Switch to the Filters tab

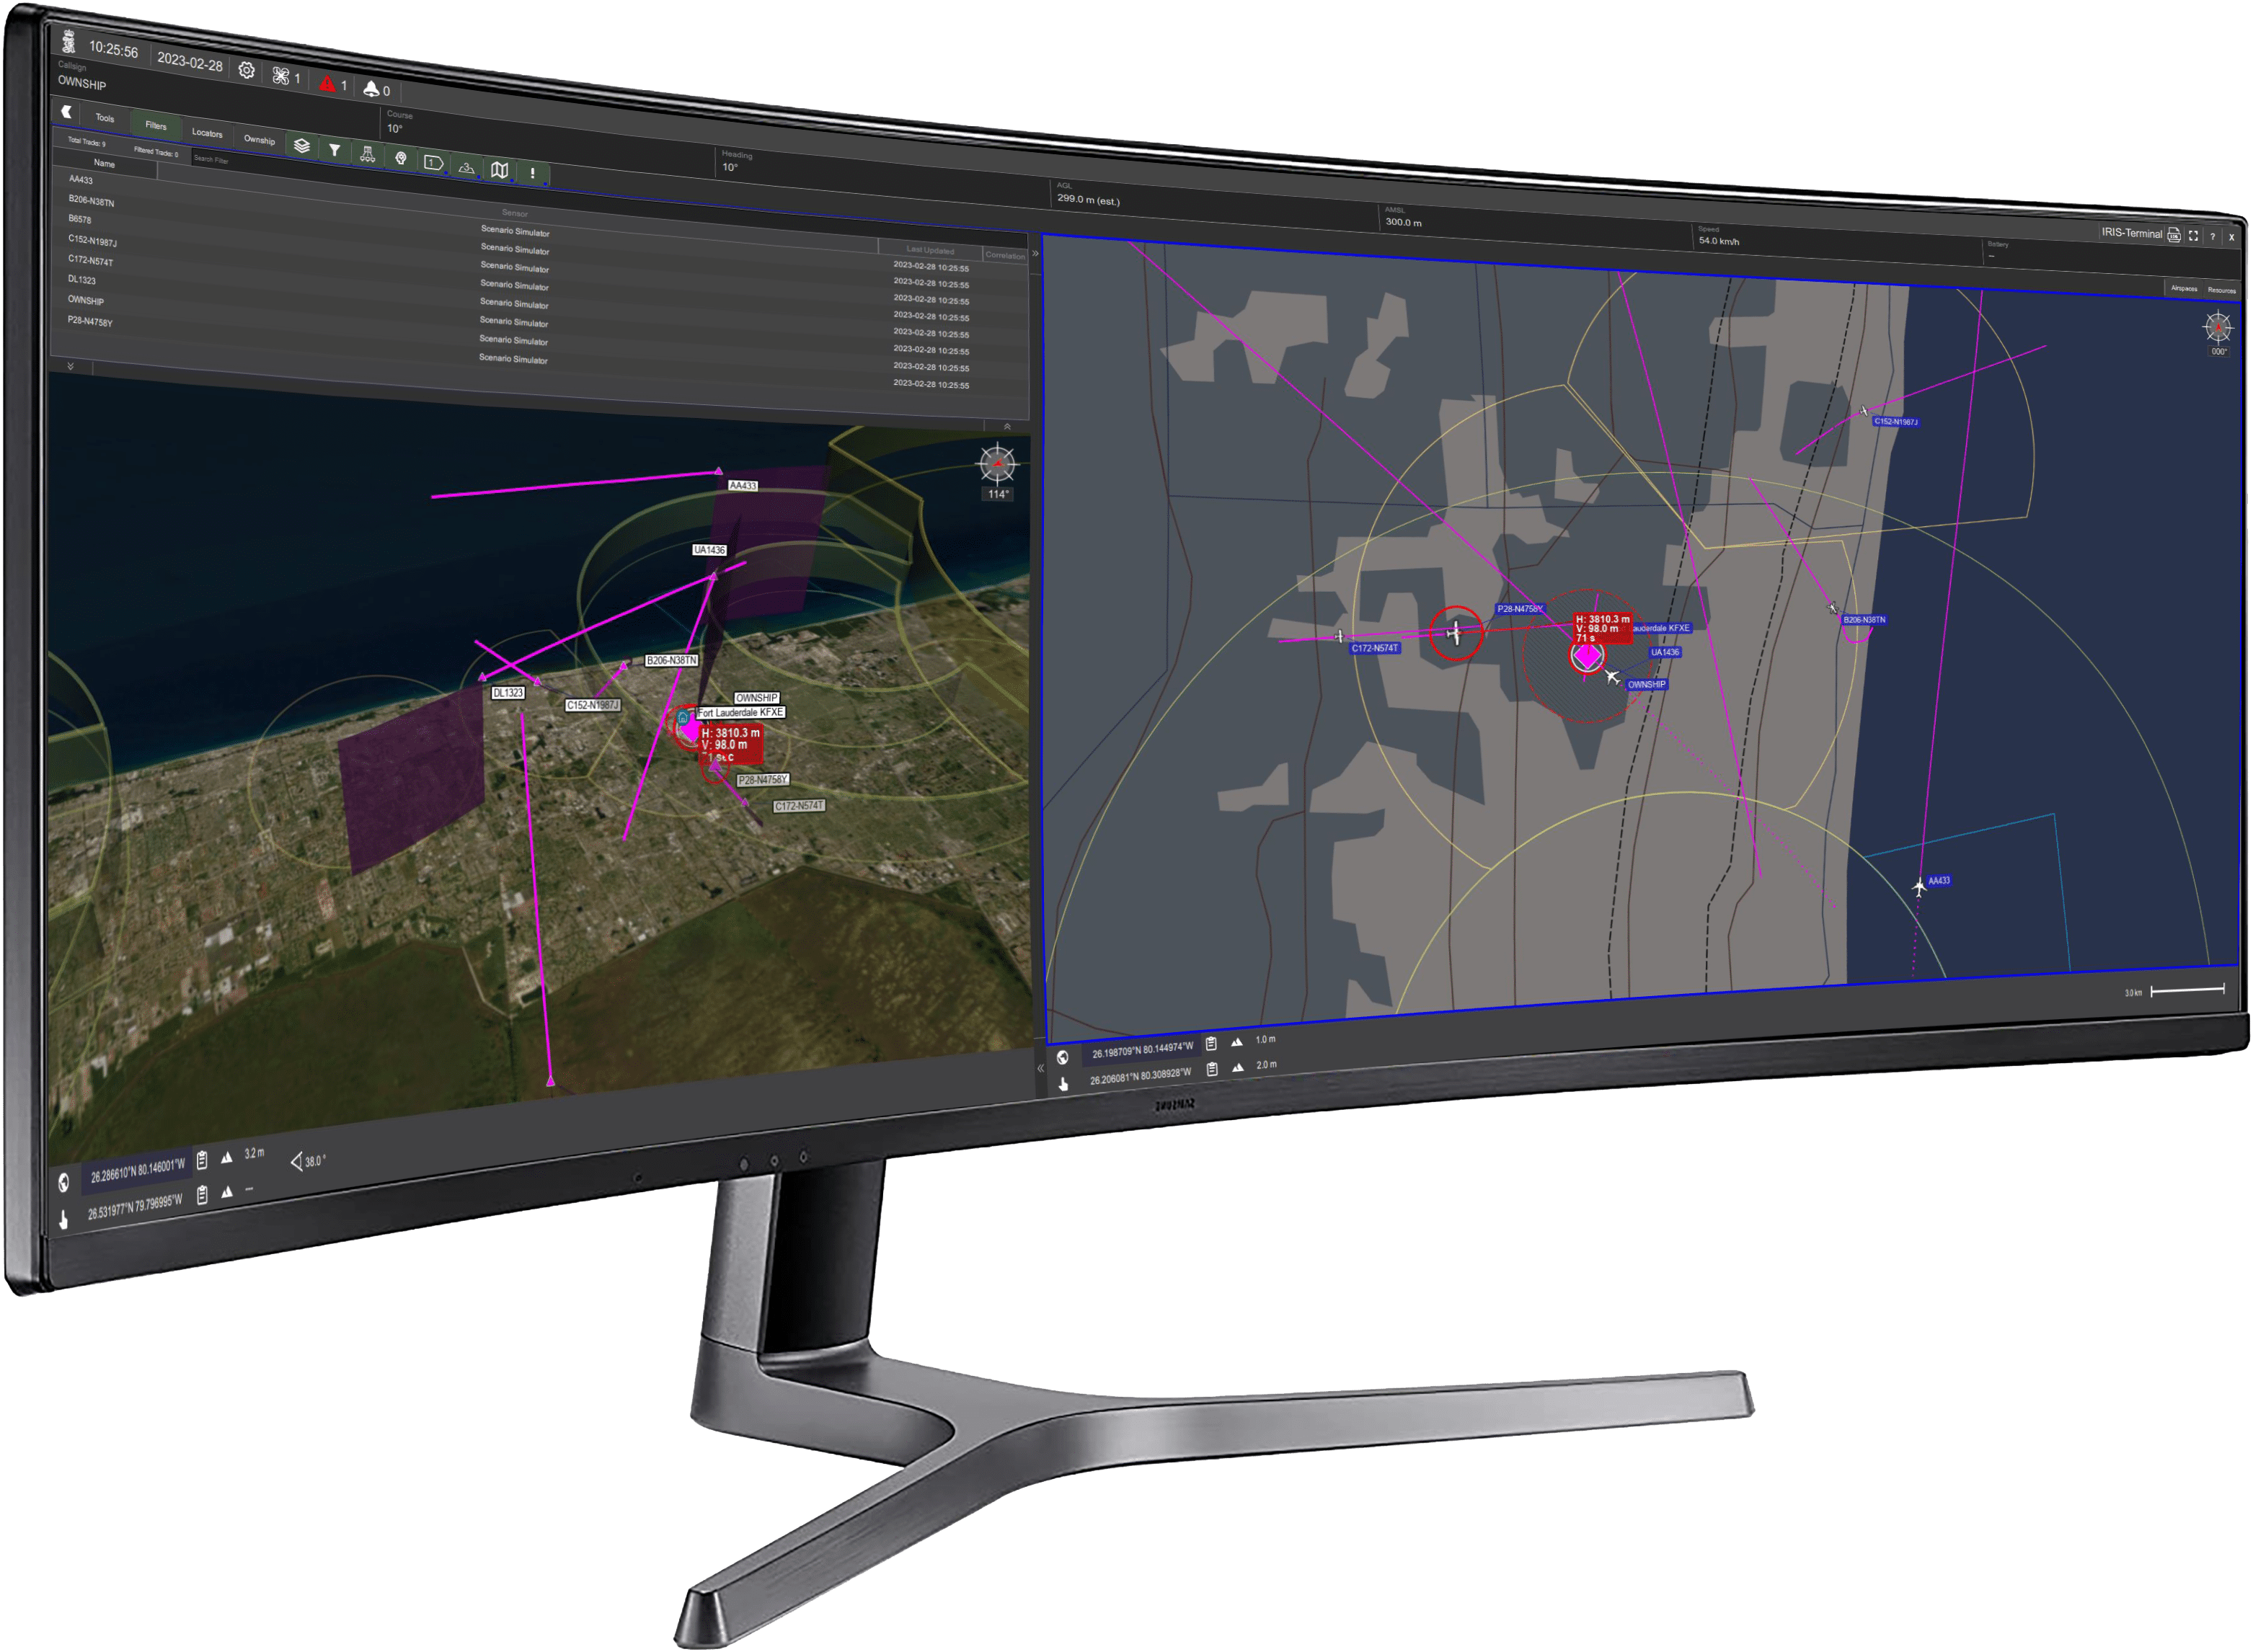click(x=156, y=125)
